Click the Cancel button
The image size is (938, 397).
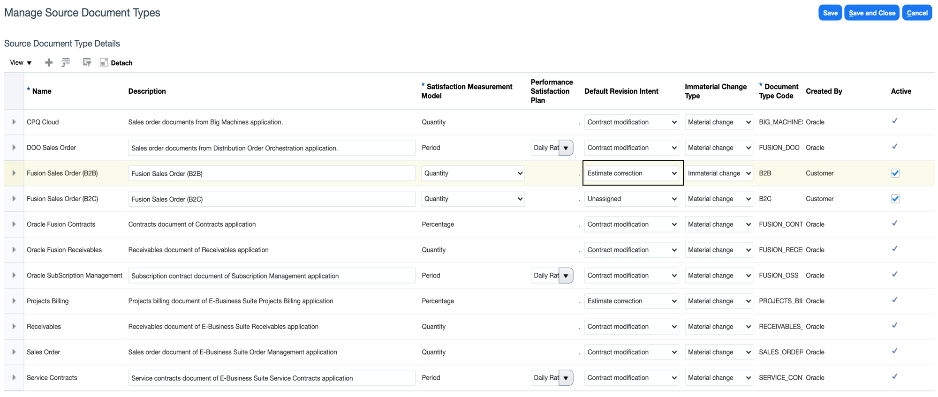[x=917, y=13]
